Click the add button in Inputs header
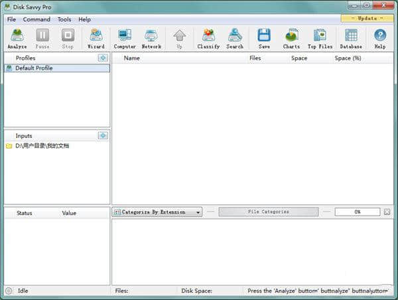 pyautogui.click(x=103, y=136)
